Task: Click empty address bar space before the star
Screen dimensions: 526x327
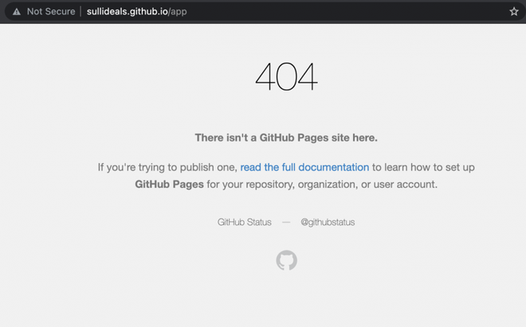Action: pos(347,12)
